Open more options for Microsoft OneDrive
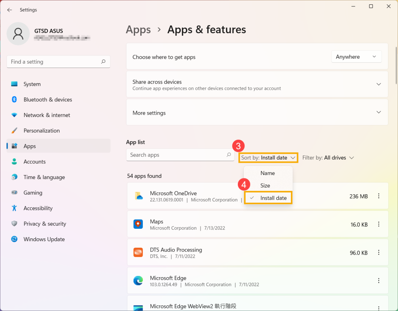398x311 pixels. pyautogui.click(x=378, y=196)
